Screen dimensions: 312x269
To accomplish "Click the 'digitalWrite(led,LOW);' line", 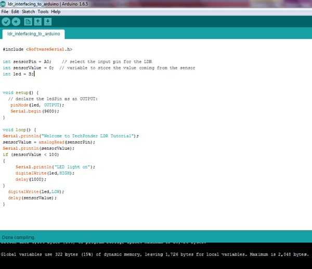I will point(36,192).
